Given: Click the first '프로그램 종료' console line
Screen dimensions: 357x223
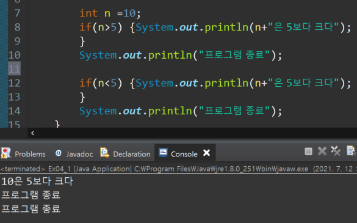Looking at the screenshot, I should pyautogui.click(x=31, y=195).
